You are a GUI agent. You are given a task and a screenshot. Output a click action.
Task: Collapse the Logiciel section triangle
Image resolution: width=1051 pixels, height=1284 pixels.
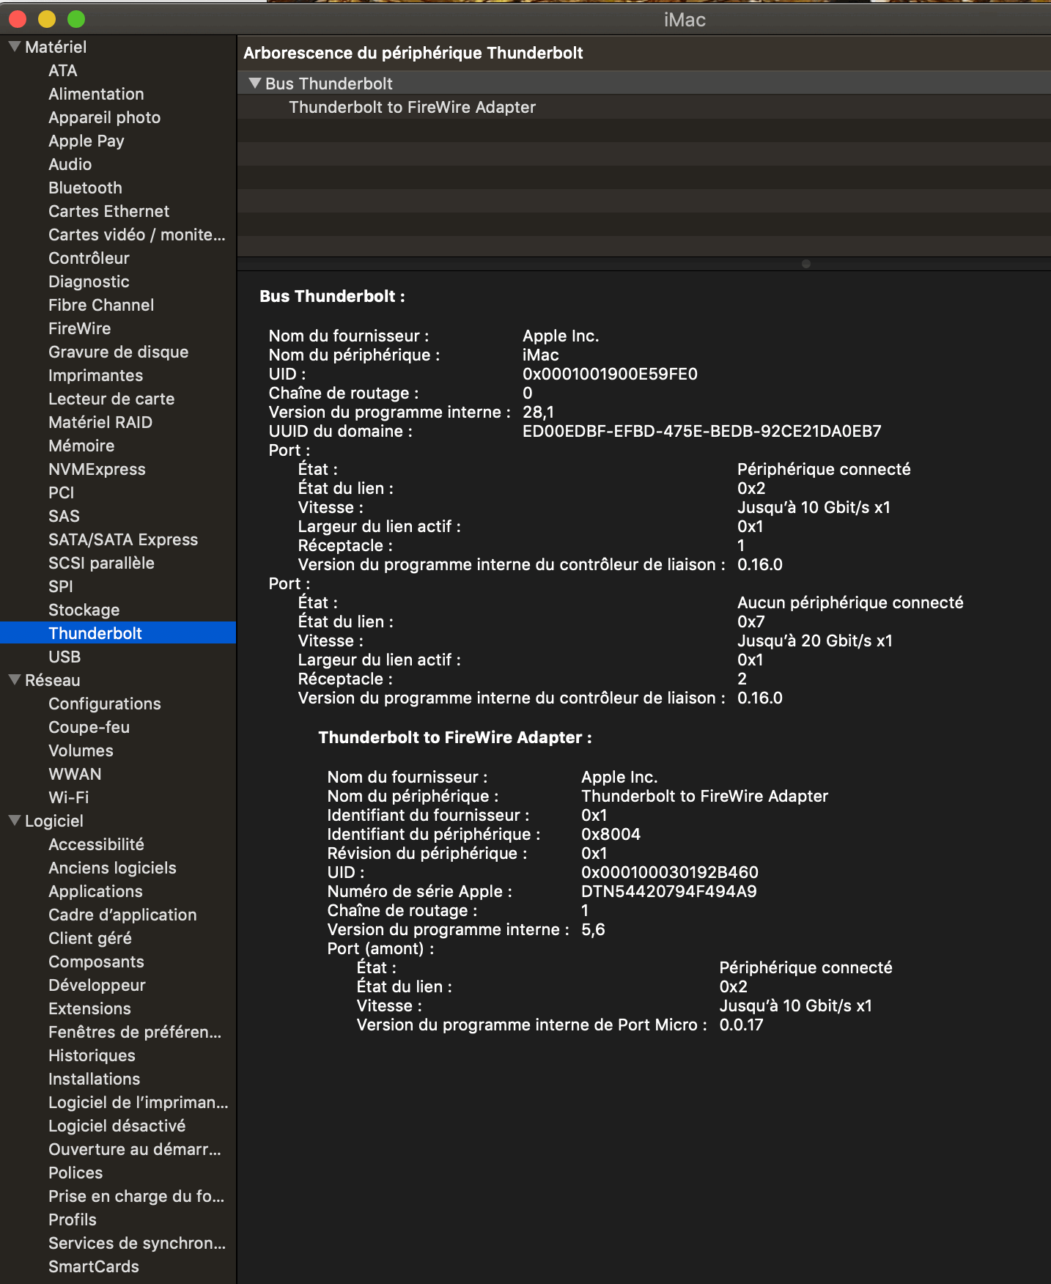click(x=14, y=821)
